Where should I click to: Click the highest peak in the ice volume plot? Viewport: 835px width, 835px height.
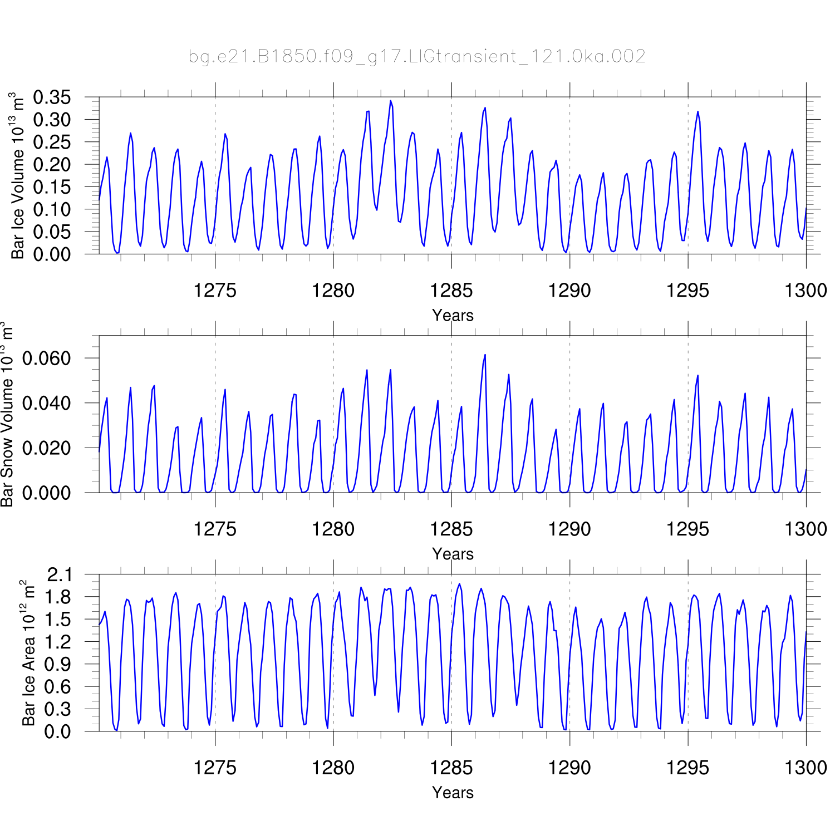click(391, 101)
